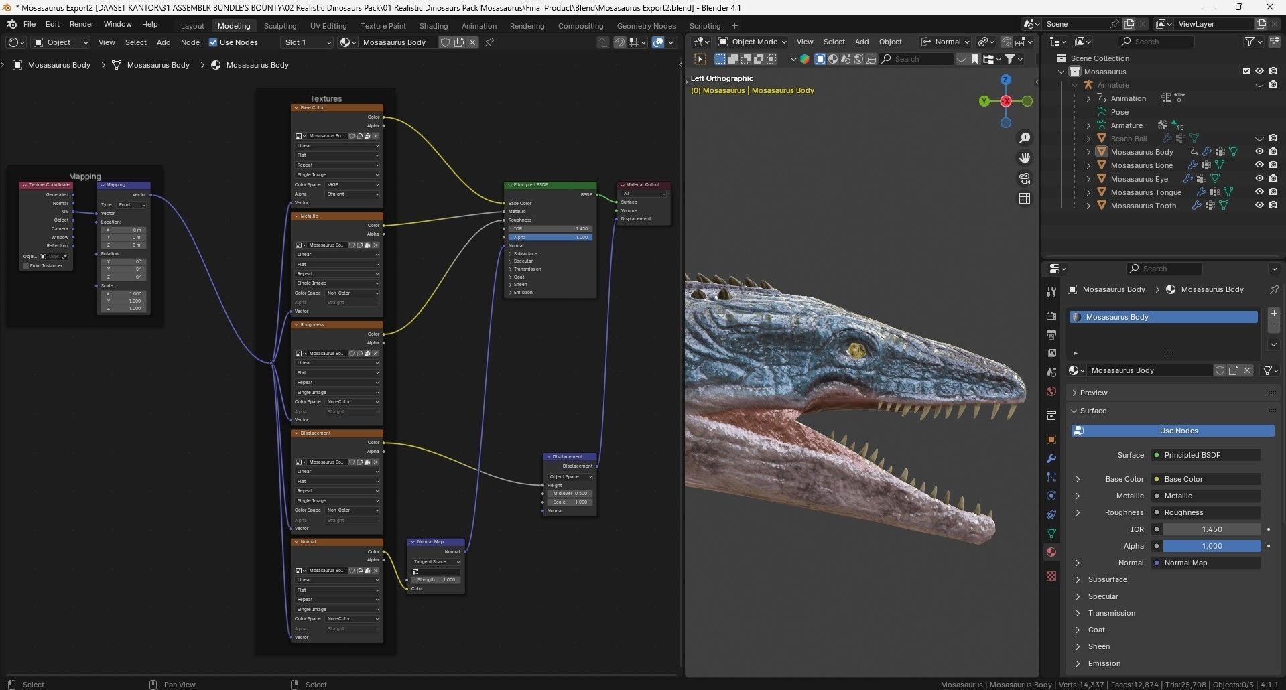Image resolution: width=1286 pixels, height=690 pixels.
Task: Choose Extend selection mode icon
Action: click(733, 59)
